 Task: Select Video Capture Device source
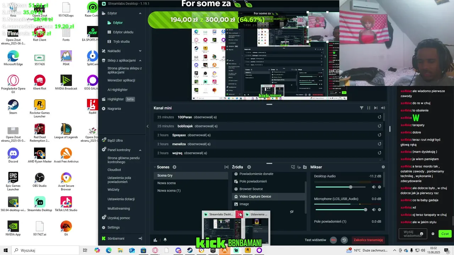tap(268, 196)
